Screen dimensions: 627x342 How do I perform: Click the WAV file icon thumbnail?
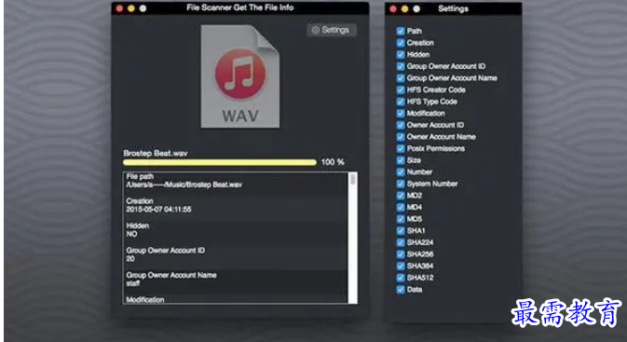[240, 76]
